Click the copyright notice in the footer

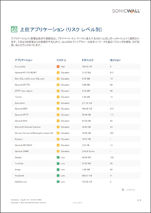tap(29, 203)
